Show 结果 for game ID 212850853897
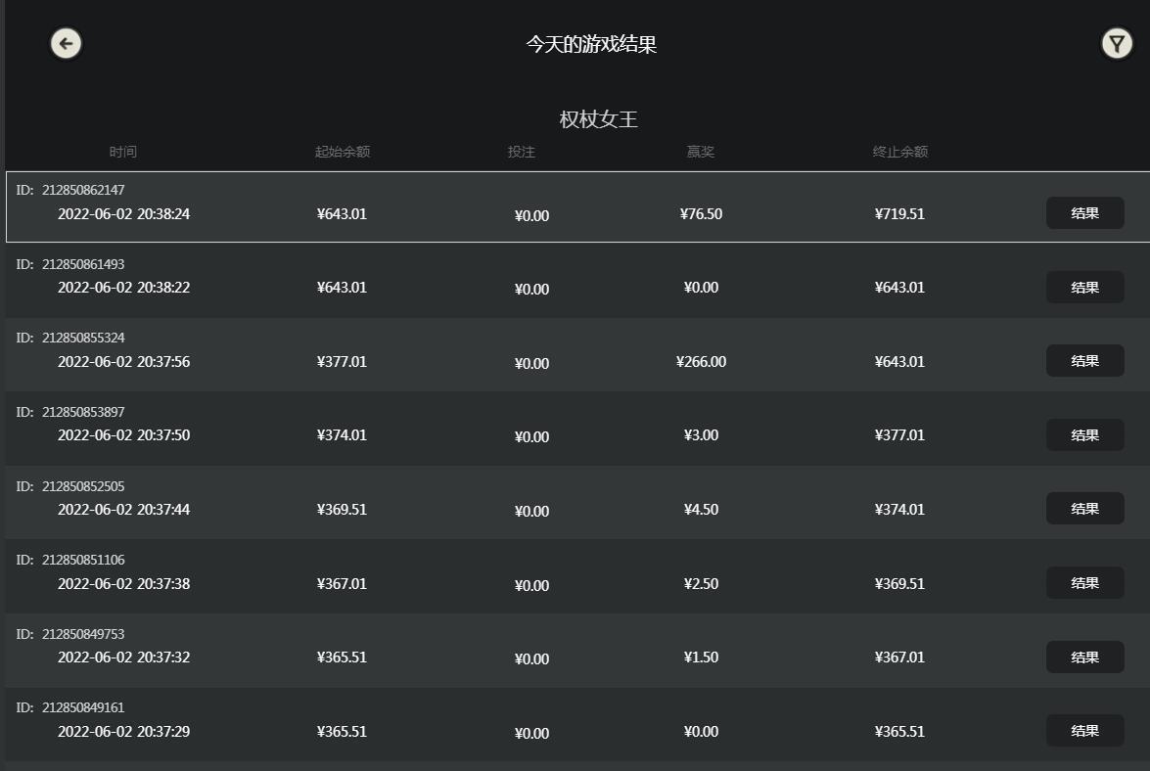The image size is (1150, 771). 1084,435
